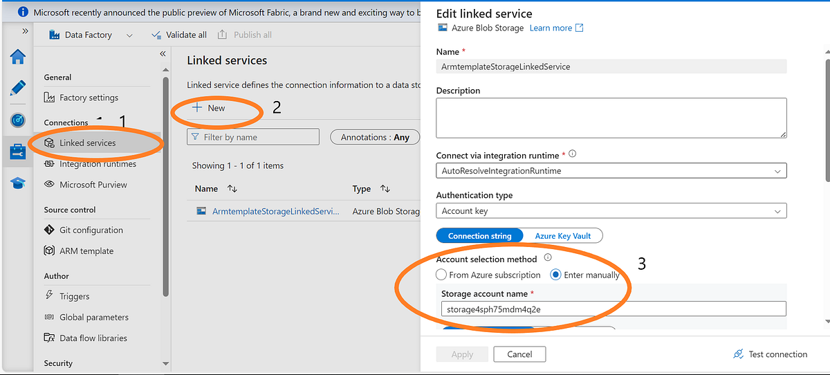Click the New linked service button
Viewport: 830px width, 375px height.
click(208, 108)
